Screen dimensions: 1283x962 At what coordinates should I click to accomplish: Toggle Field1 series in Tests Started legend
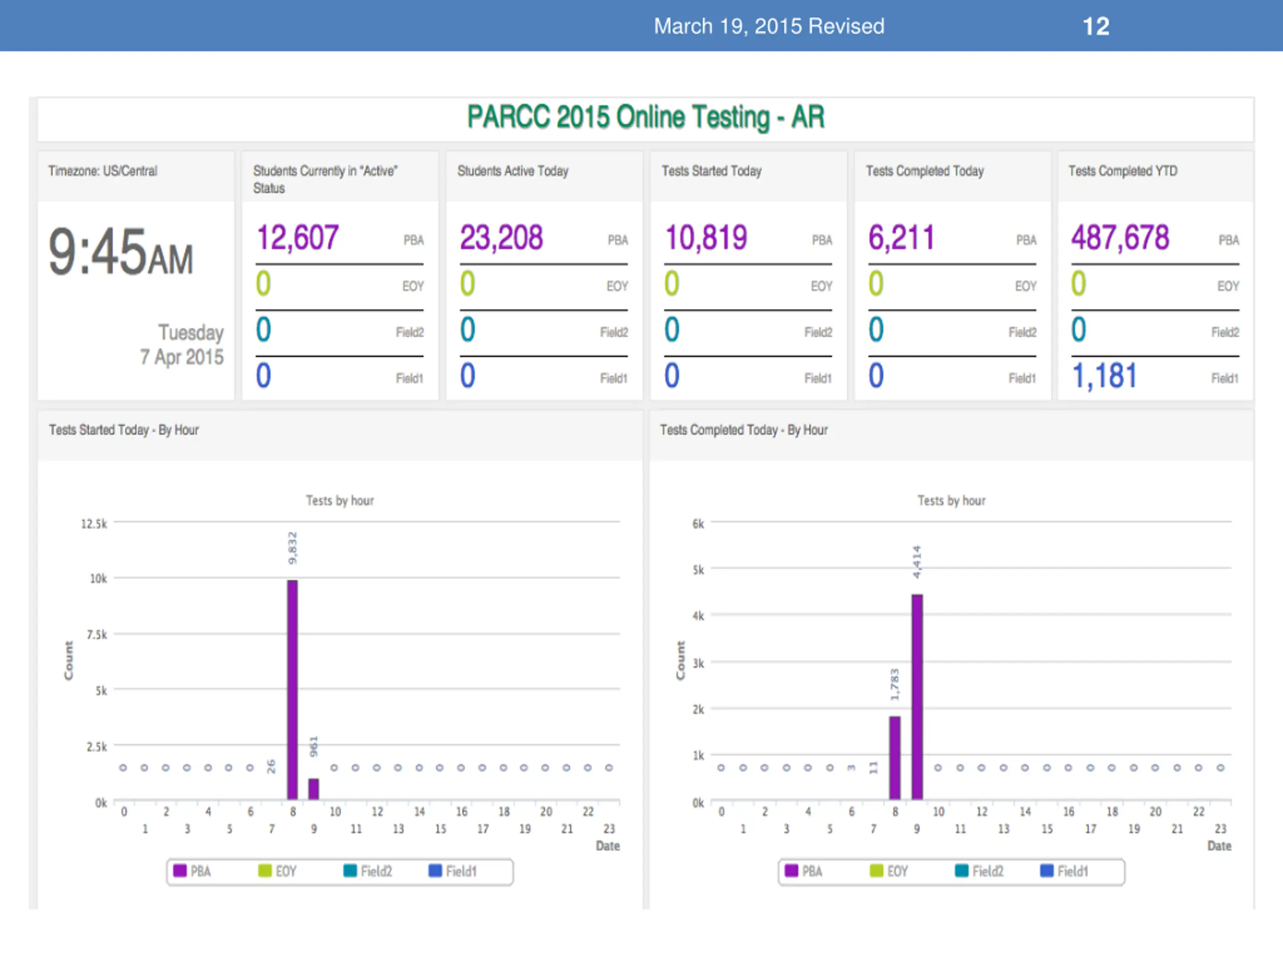pos(453,871)
